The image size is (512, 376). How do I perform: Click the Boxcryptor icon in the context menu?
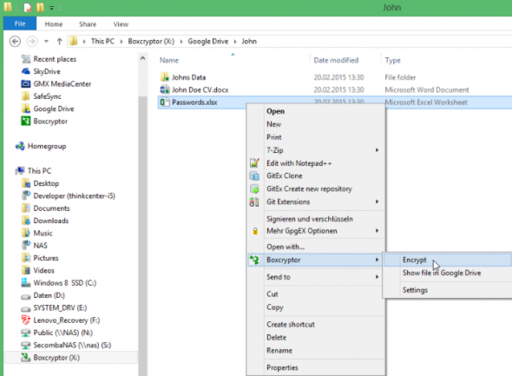click(254, 260)
